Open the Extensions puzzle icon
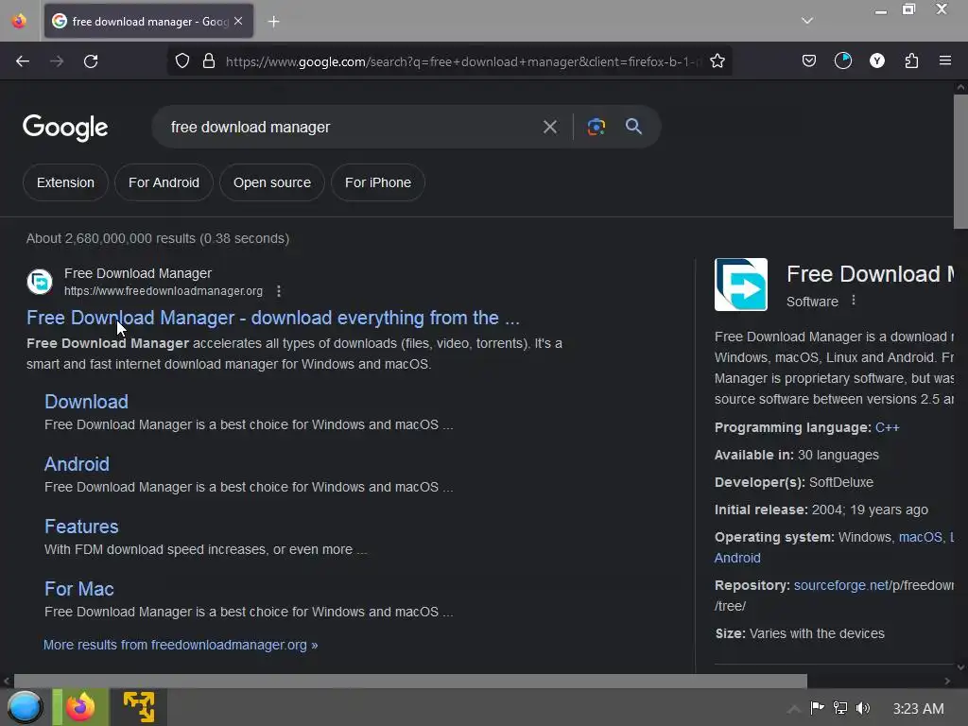 click(911, 61)
